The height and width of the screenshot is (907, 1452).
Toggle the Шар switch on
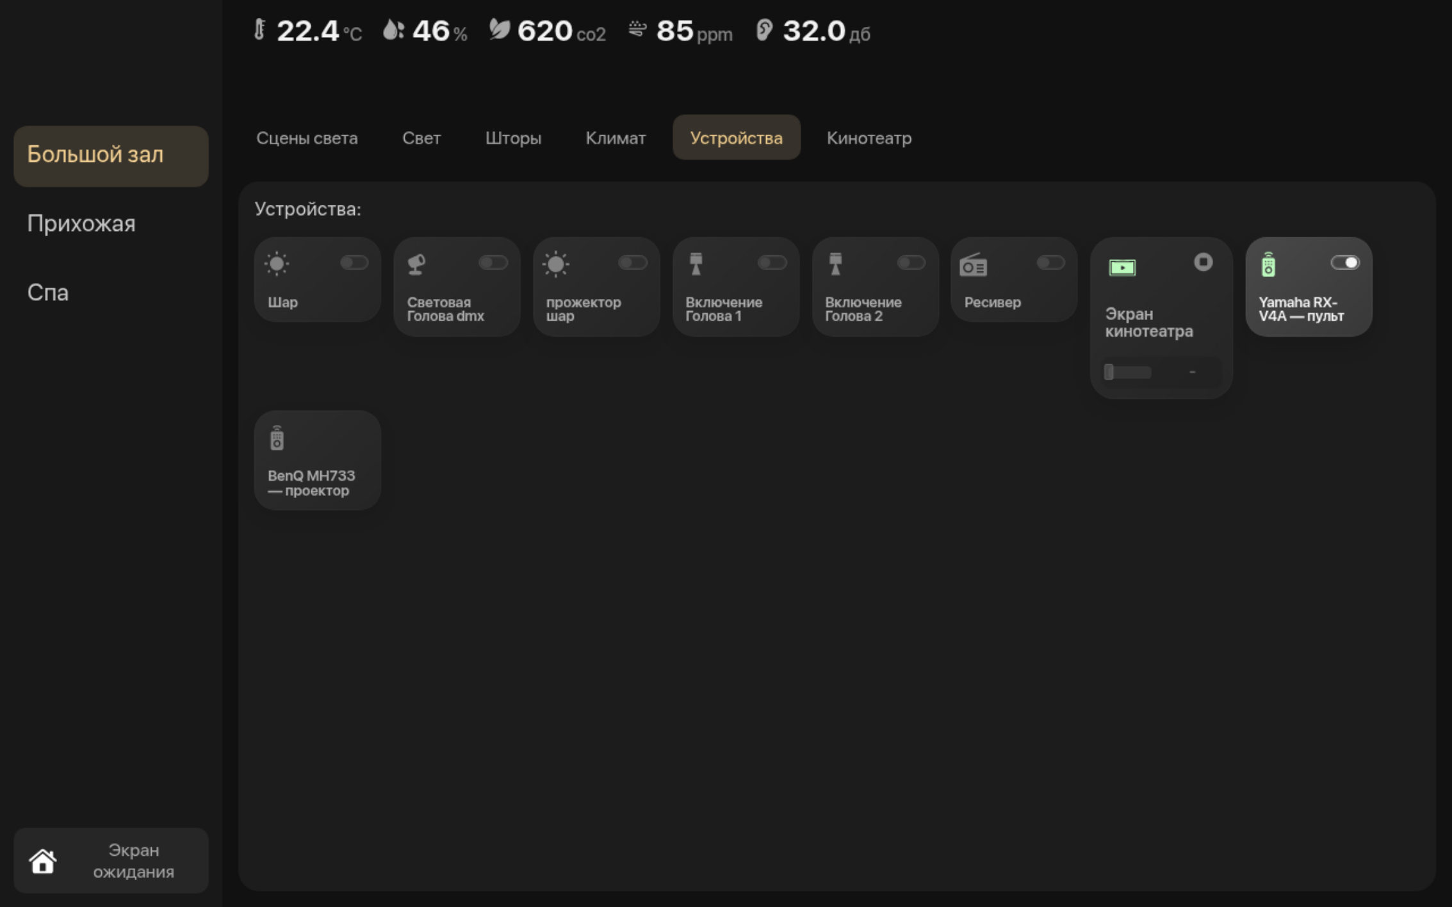point(354,262)
